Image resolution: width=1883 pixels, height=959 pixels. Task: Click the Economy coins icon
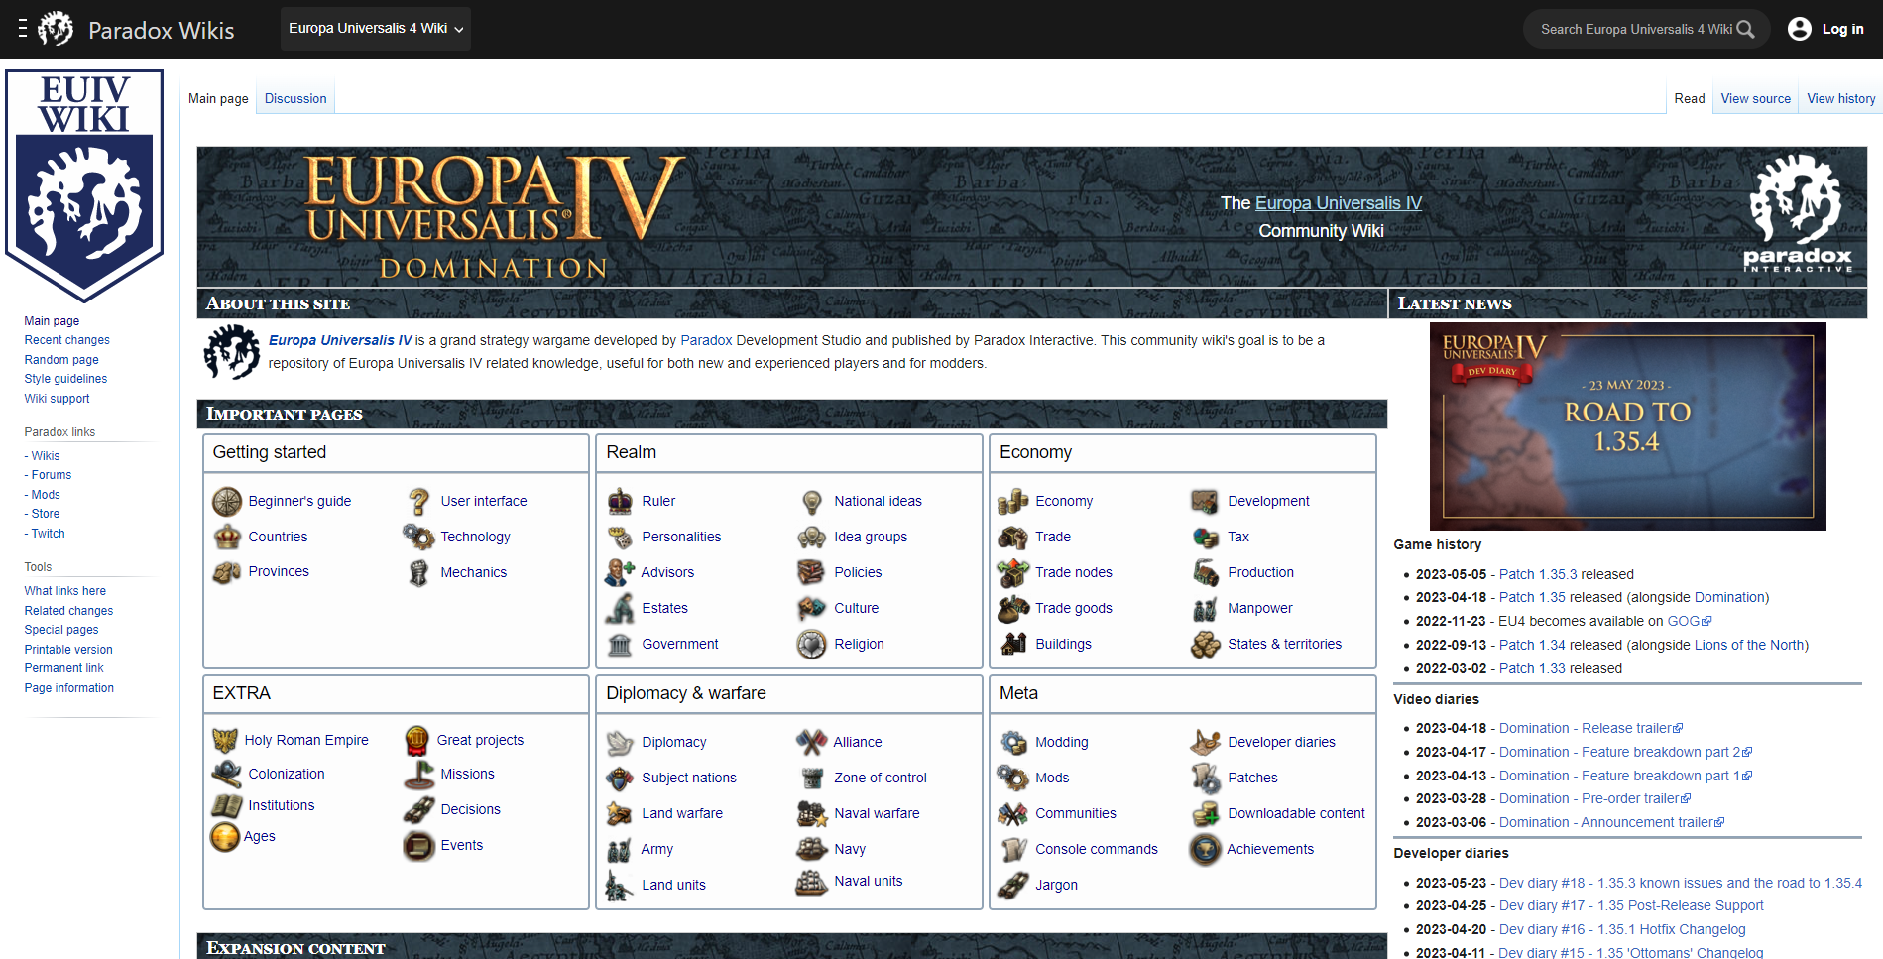pyautogui.click(x=1013, y=501)
